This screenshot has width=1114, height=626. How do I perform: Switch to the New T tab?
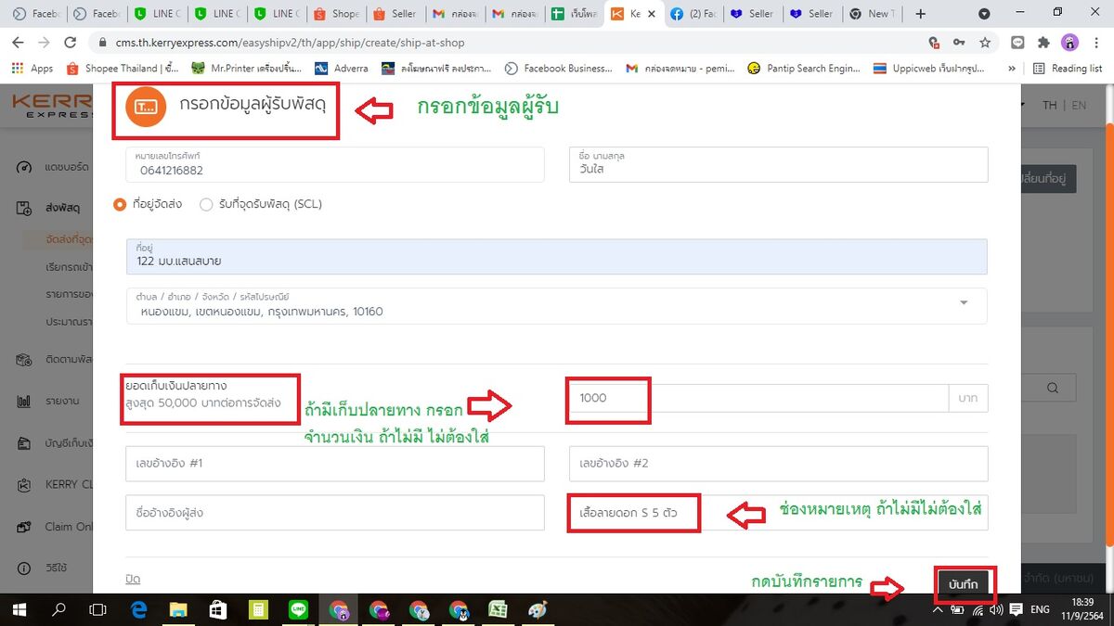point(871,14)
